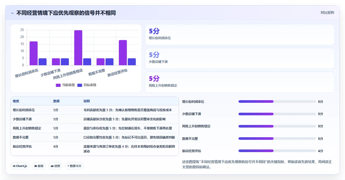The image size is (345, 180).
Task: Click the 增长但利润承压 progress bar
Action: click(277, 101)
